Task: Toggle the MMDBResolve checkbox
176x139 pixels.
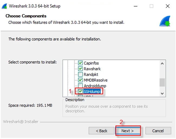Action: (x=80, y=80)
